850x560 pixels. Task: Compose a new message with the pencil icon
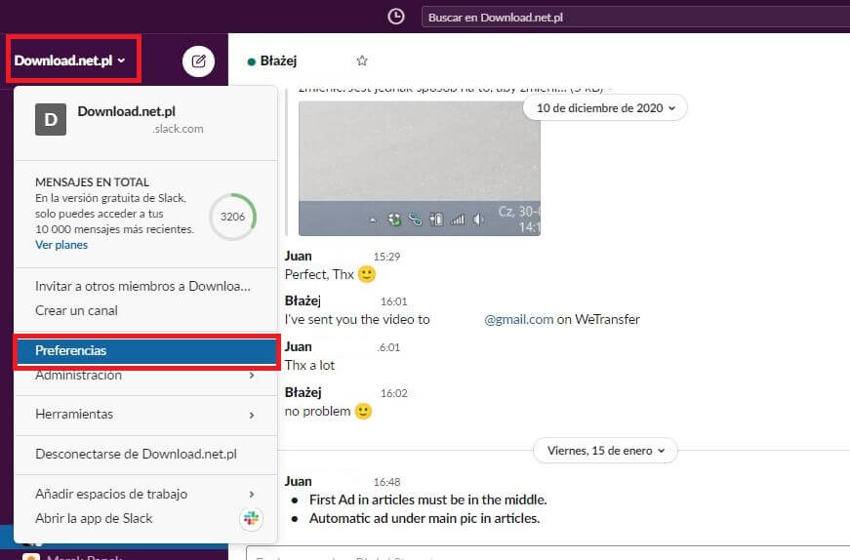(x=198, y=61)
